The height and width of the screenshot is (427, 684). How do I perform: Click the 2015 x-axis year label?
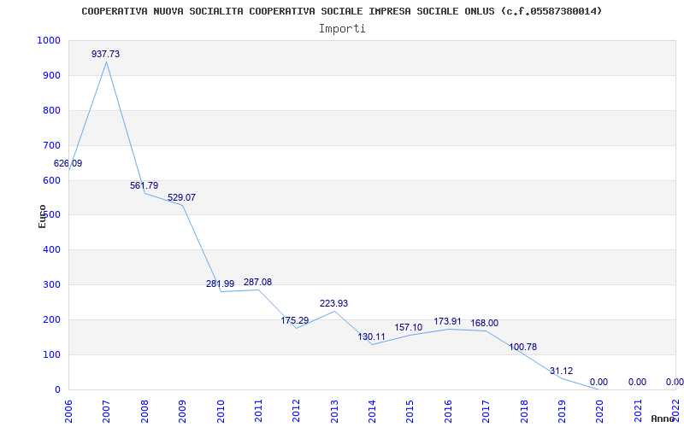pos(410,411)
